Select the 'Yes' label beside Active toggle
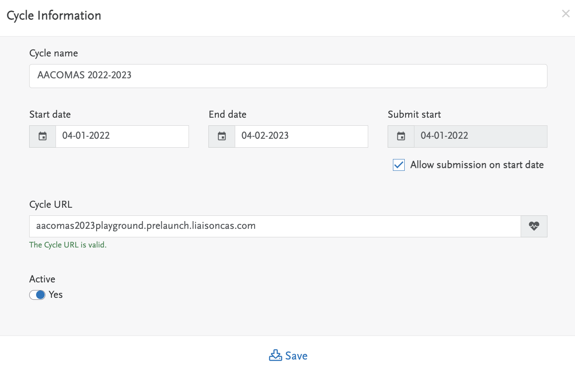The width and height of the screenshot is (575, 370). click(x=56, y=295)
